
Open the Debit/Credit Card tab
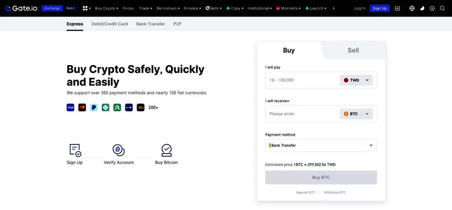[x=110, y=24]
